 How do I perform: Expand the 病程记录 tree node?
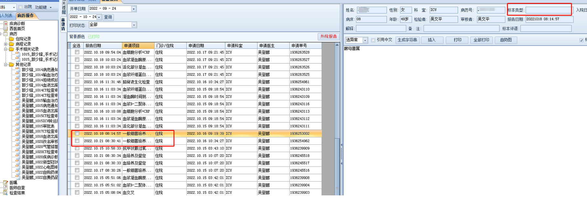(x=5, y=44)
